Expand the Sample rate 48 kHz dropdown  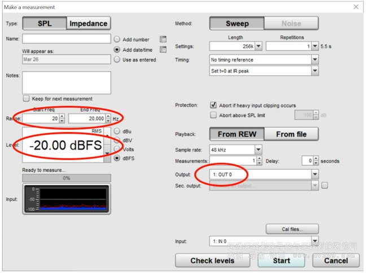pos(258,149)
